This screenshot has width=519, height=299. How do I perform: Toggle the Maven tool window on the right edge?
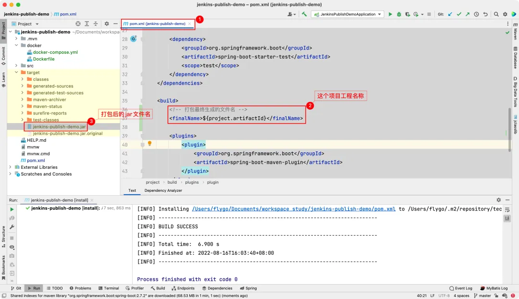click(x=515, y=31)
